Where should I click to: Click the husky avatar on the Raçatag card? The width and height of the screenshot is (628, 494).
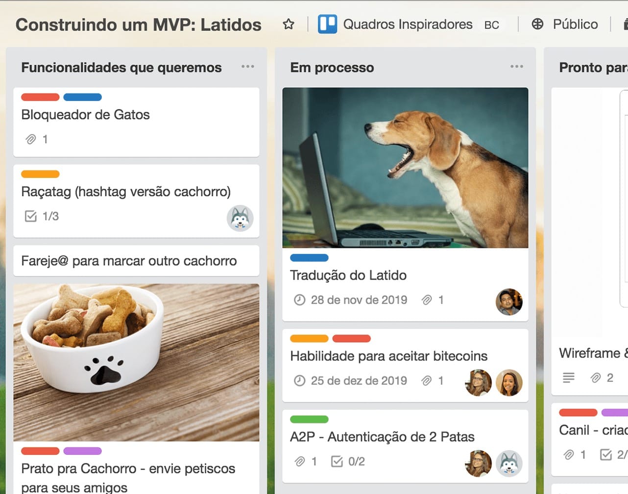(x=240, y=218)
